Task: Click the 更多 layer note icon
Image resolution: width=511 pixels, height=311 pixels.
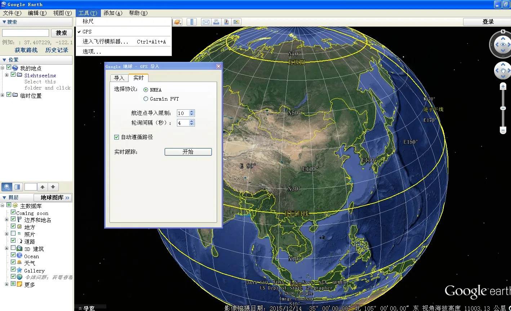Action: click(x=19, y=284)
